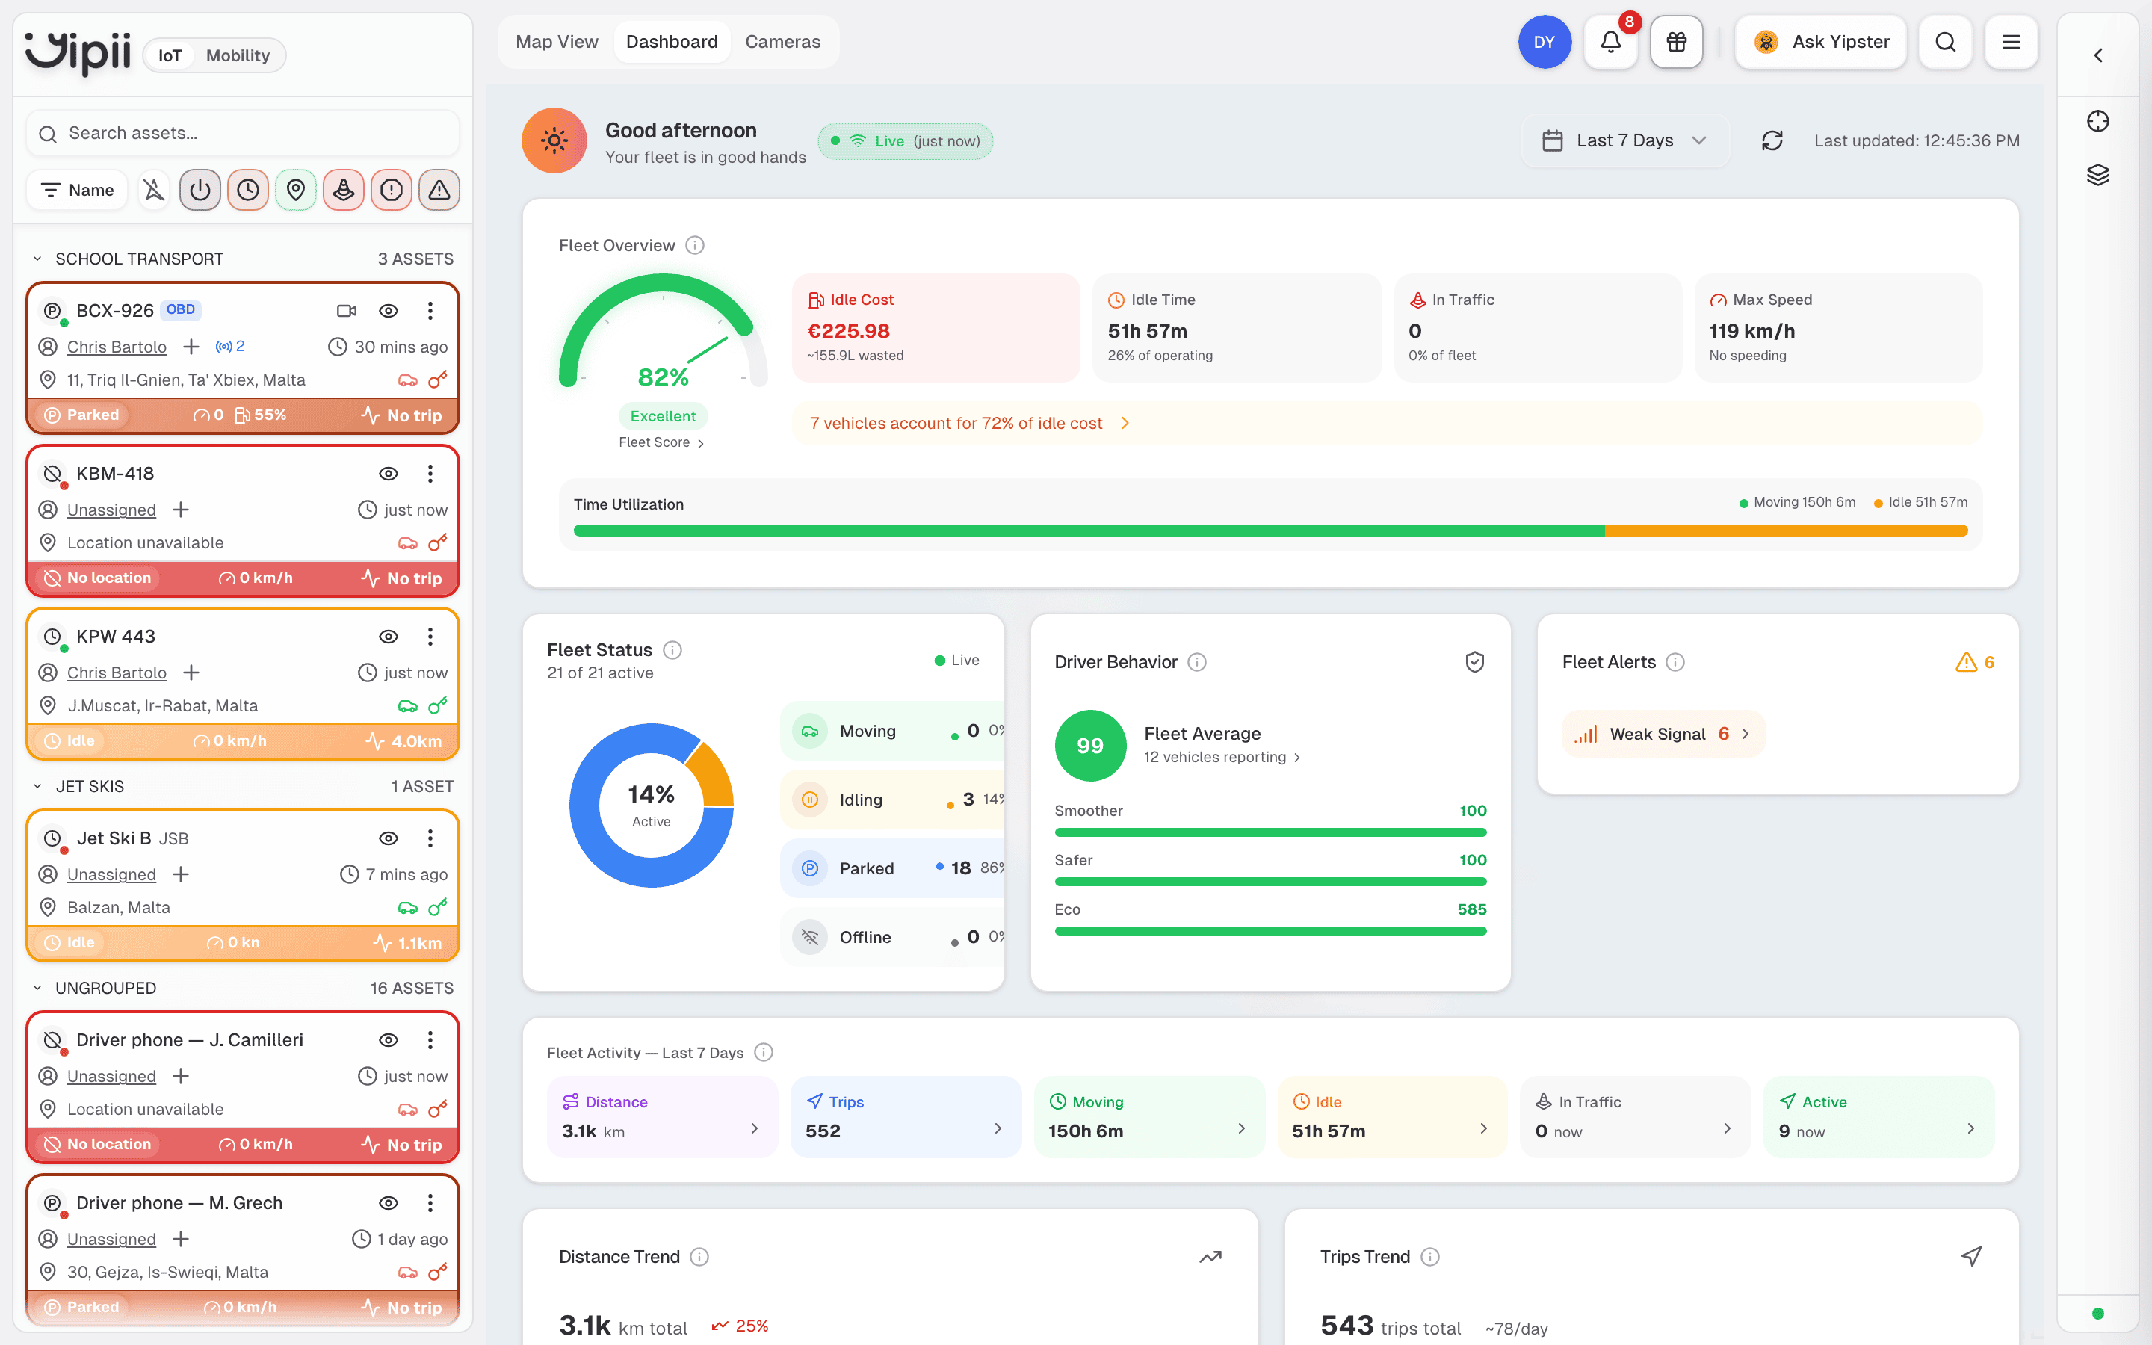Toggle visibility eye for Driver phone — J. Camilleri

pos(389,1040)
